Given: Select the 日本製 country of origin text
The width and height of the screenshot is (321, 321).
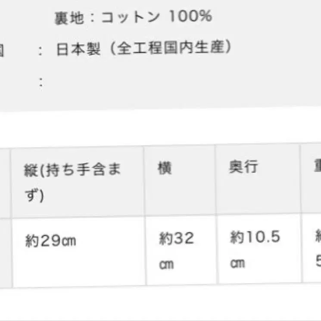Looking at the screenshot, I should pos(78,49).
